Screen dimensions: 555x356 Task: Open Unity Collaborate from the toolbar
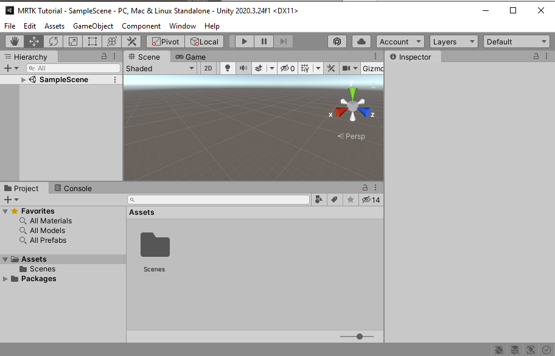coord(361,41)
